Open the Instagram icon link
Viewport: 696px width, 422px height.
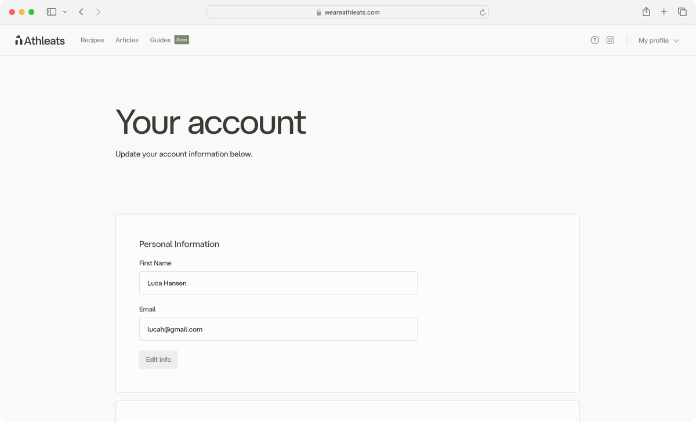610,40
